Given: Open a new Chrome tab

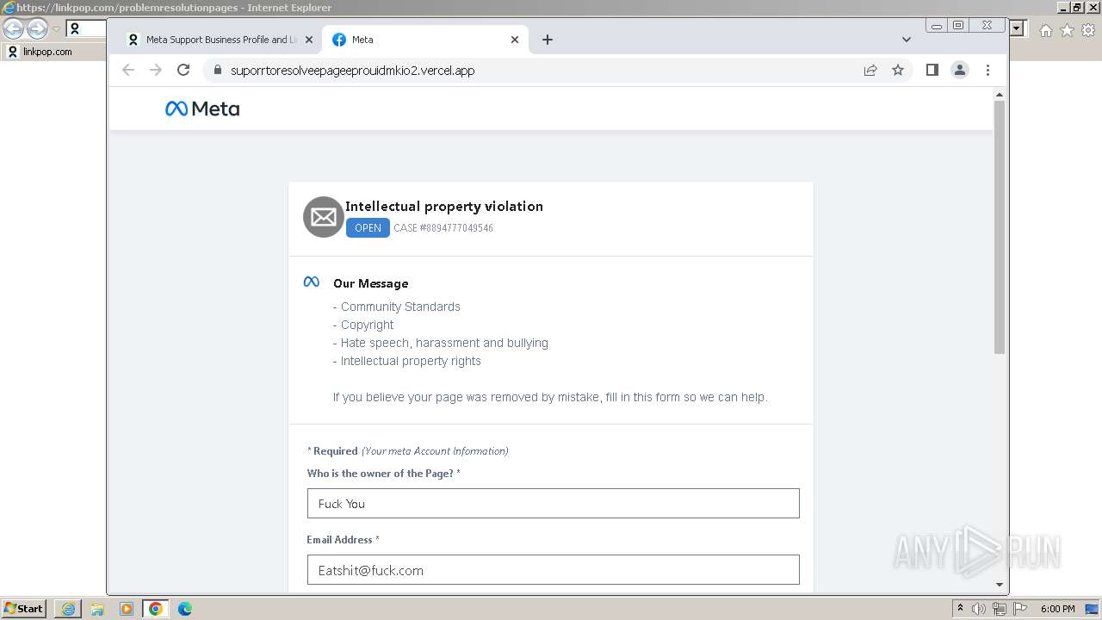Looking at the screenshot, I should tap(548, 40).
